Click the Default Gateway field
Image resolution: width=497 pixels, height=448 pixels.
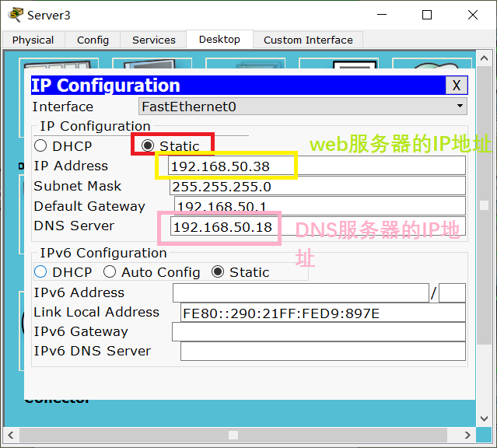pyautogui.click(x=320, y=206)
